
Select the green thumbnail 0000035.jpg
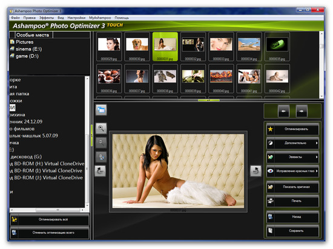(277, 47)
